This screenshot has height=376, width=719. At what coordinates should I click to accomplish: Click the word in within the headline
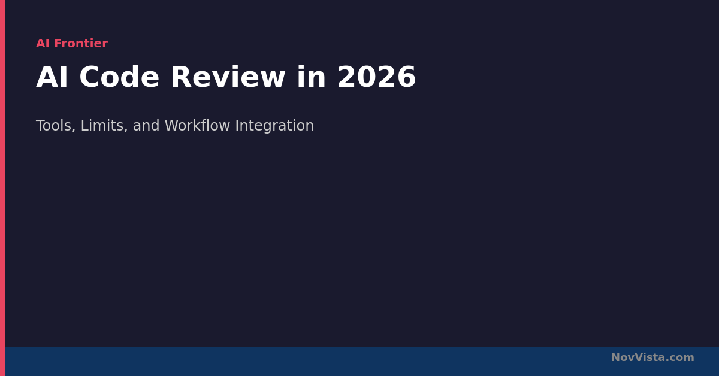coord(311,78)
